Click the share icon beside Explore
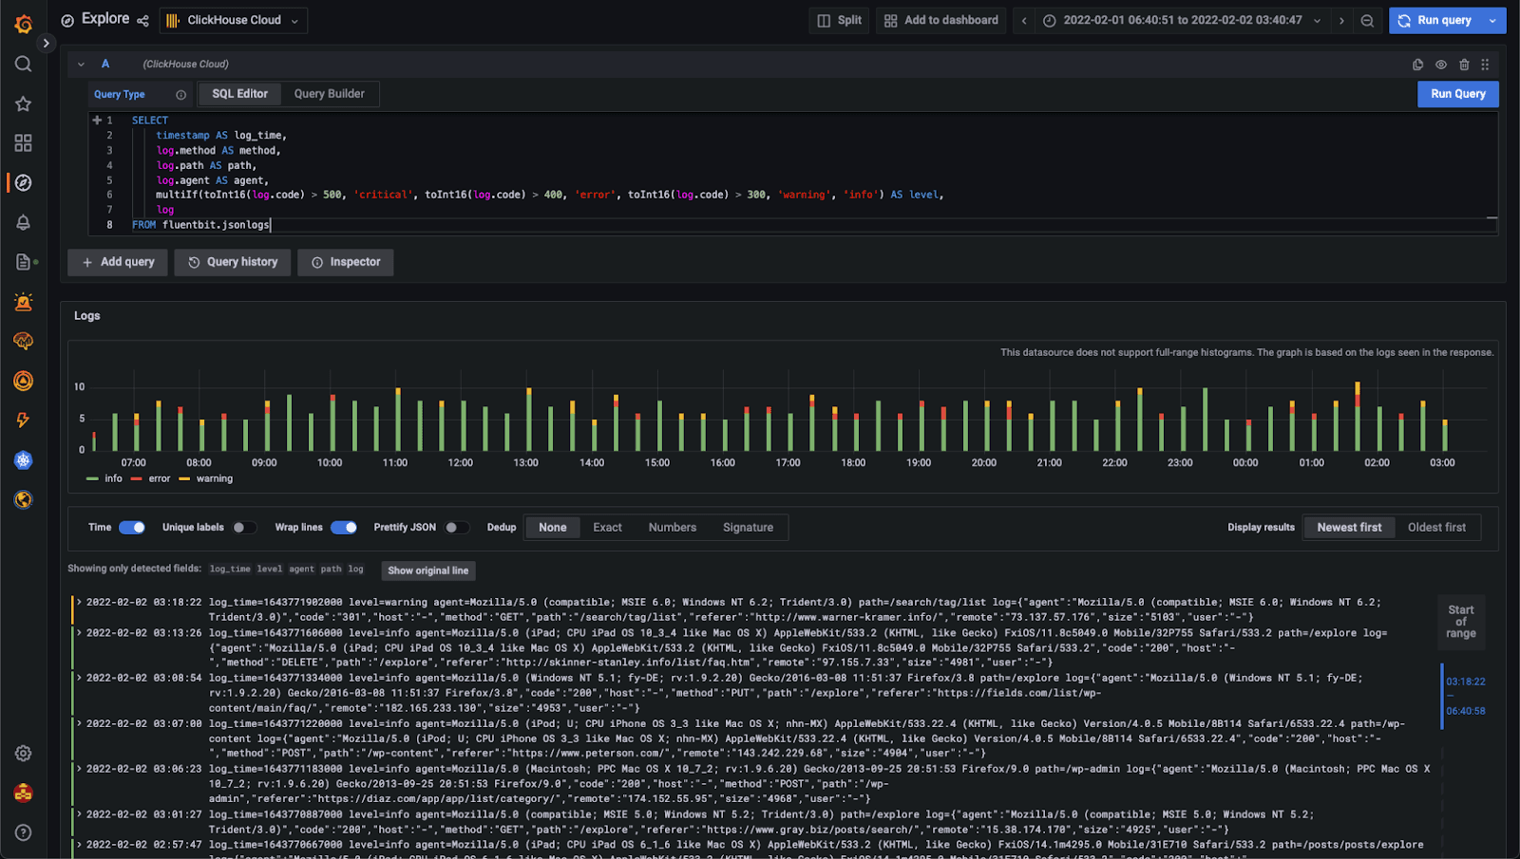1520x859 pixels. pyautogui.click(x=142, y=21)
